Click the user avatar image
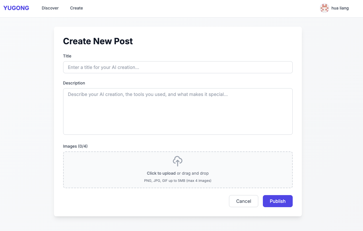 pyautogui.click(x=324, y=8)
